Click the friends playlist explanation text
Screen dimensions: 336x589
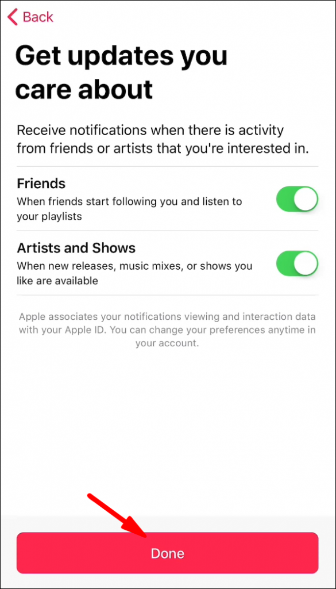point(128,209)
